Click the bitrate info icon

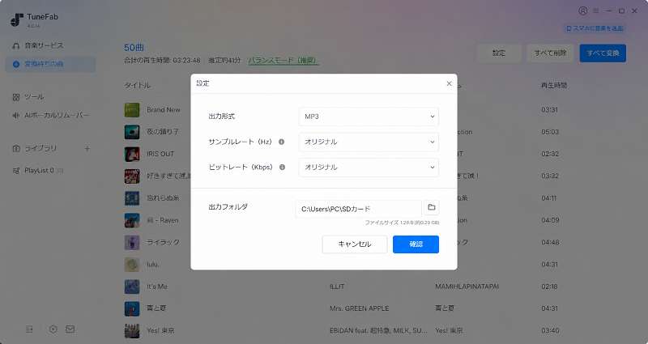(282, 168)
